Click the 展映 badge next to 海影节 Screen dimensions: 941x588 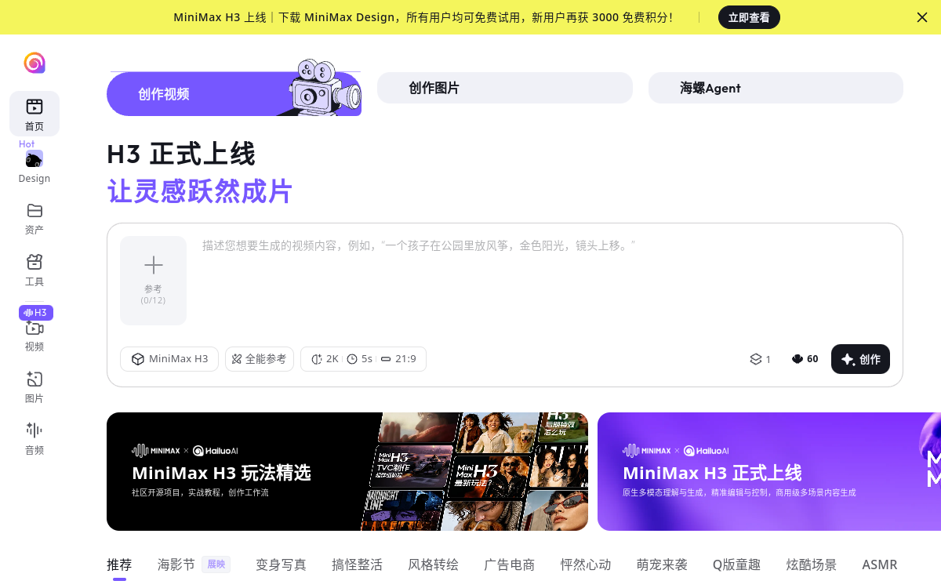pos(216,564)
